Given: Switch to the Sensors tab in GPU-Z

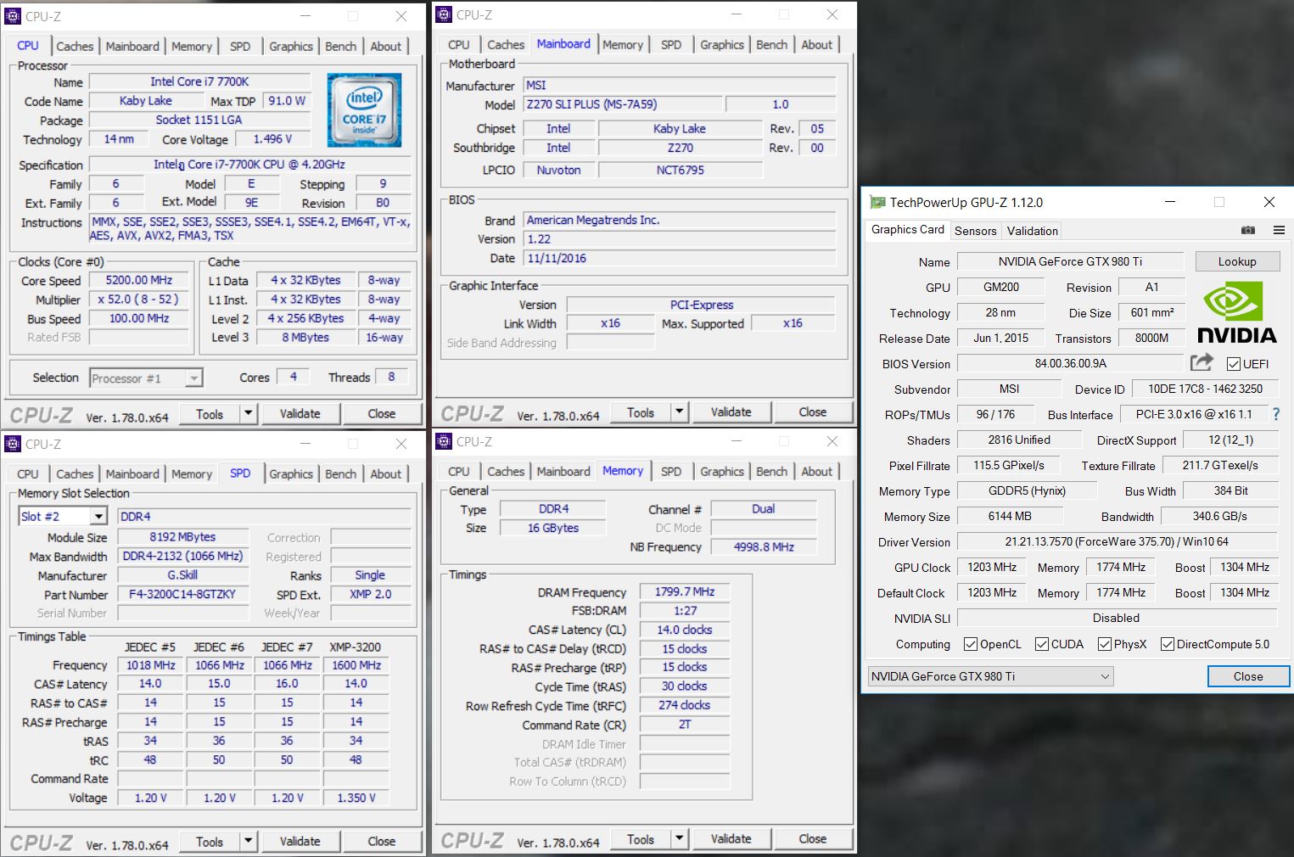Looking at the screenshot, I should [975, 231].
